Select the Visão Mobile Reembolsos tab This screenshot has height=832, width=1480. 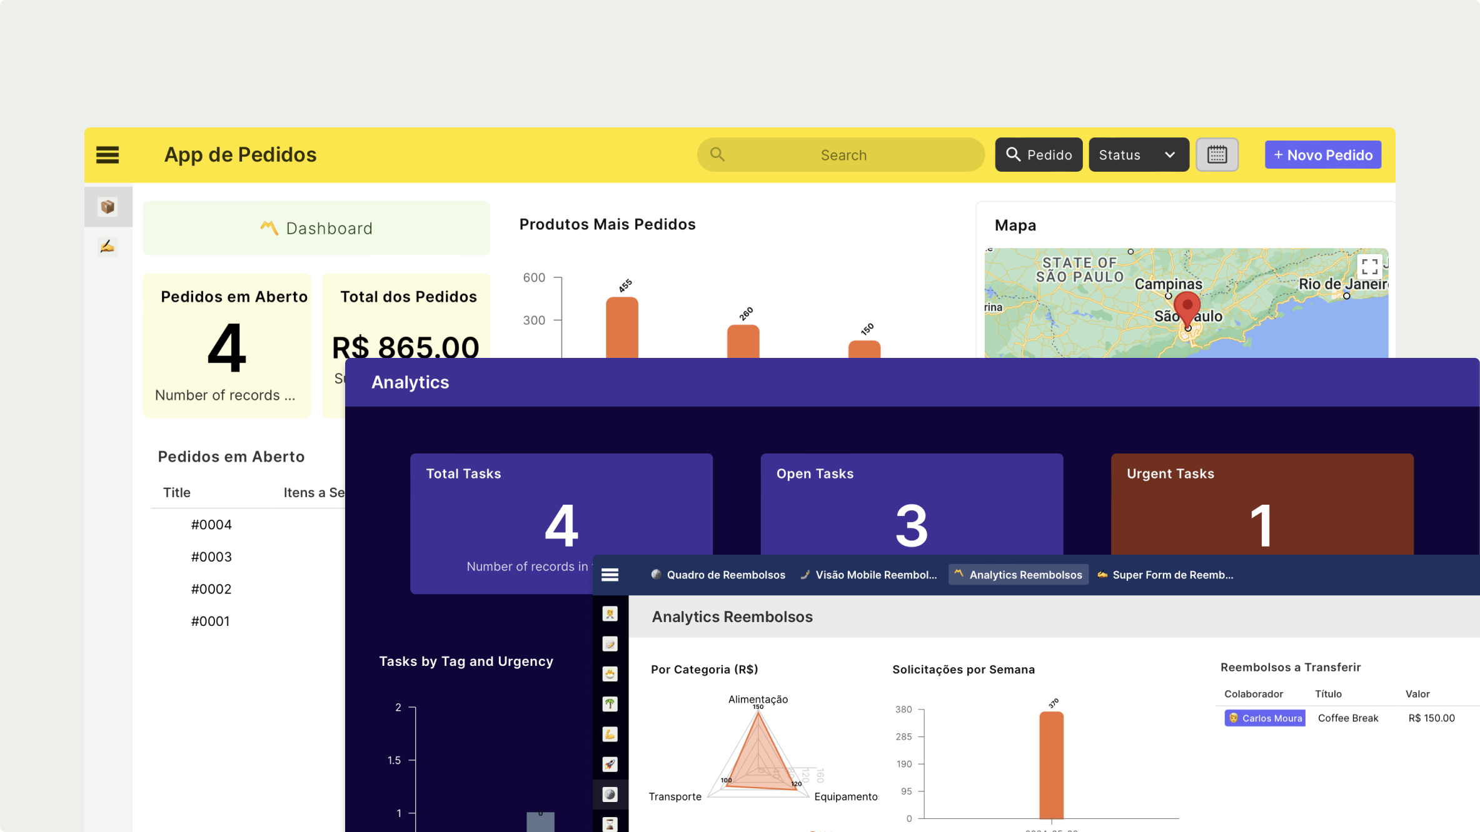[x=868, y=575]
